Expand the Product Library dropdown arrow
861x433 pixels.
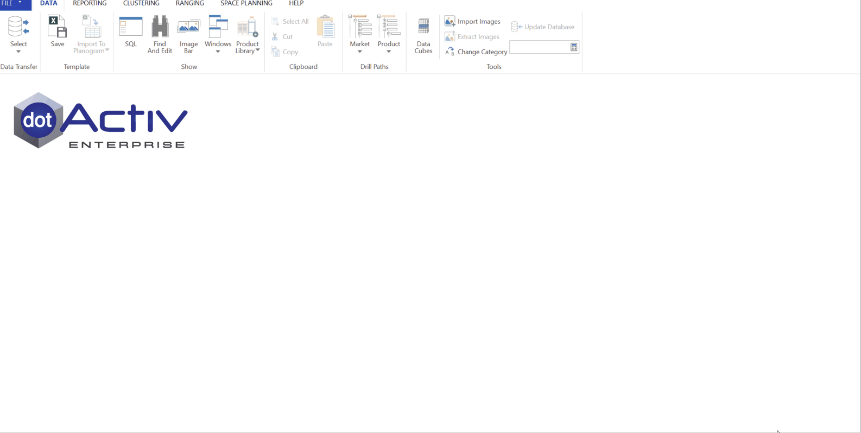point(258,50)
